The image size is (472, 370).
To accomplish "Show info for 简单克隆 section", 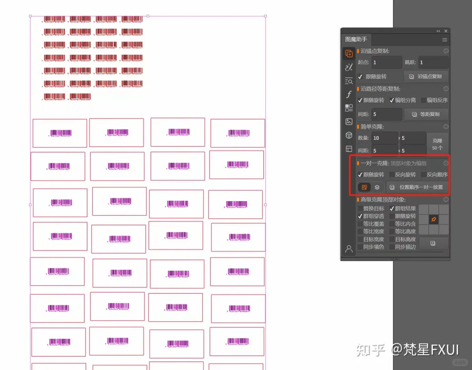I will (446, 126).
